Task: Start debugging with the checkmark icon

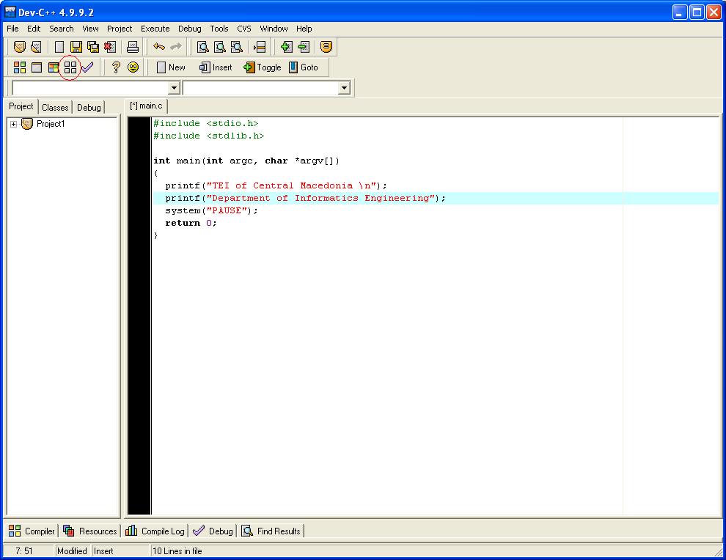Action: click(87, 67)
